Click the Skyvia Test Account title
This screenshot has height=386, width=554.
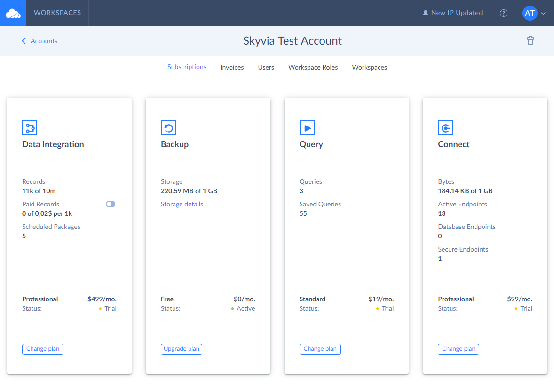tap(293, 41)
